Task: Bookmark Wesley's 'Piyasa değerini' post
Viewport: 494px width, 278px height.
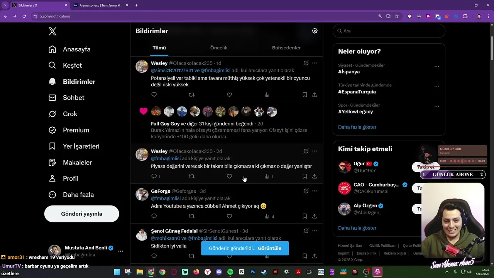Action: point(305,176)
